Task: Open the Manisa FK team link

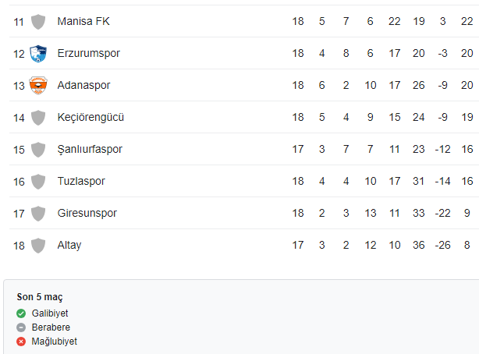Action: click(x=83, y=21)
